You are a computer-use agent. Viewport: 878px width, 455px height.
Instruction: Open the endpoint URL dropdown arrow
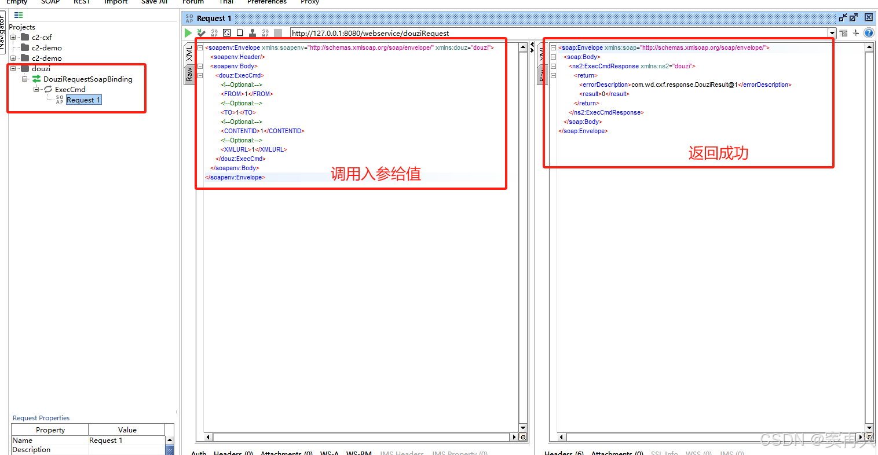pos(832,33)
